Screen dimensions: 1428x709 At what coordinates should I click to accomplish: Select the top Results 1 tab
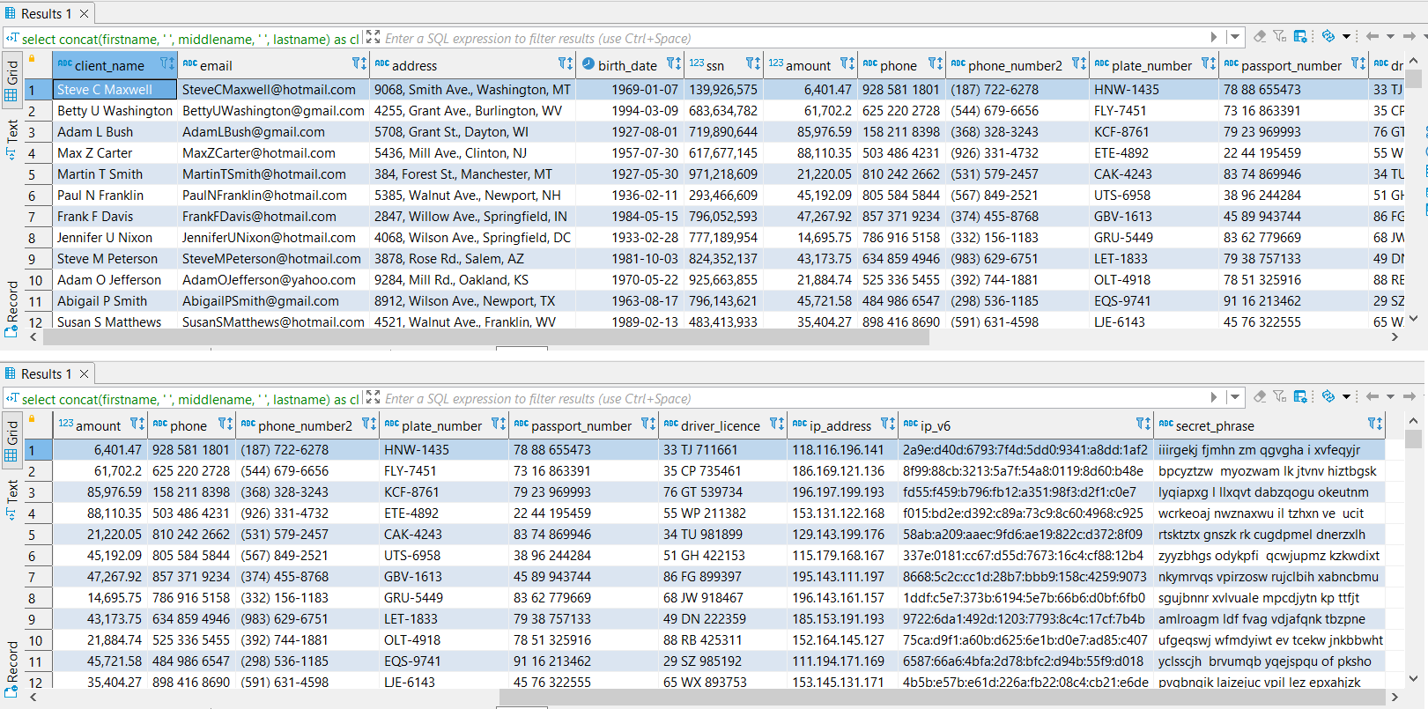[46, 13]
